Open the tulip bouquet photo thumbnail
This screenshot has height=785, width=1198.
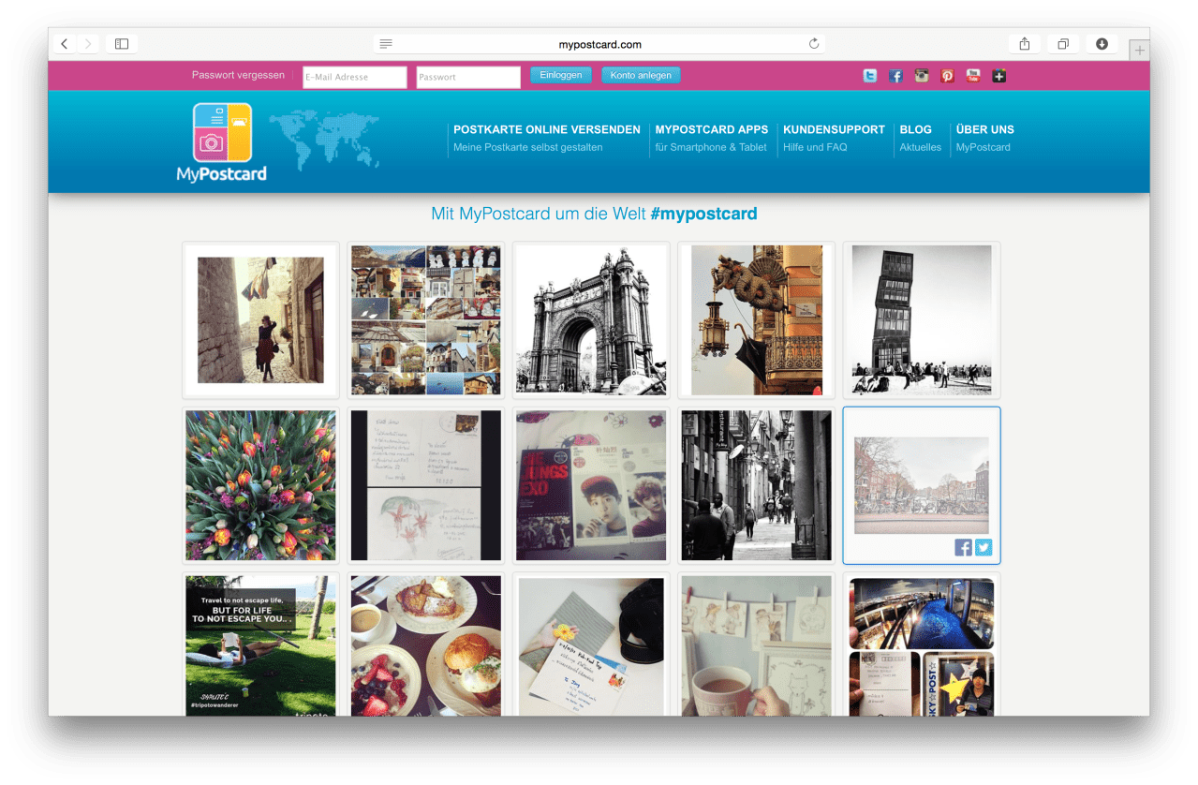point(260,485)
